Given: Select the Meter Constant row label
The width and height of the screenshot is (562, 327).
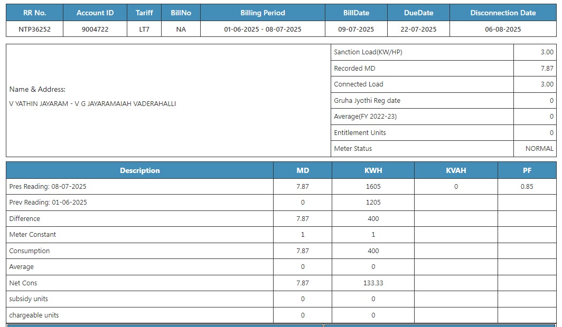Looking at the screenshot, I should click(33, 234).
